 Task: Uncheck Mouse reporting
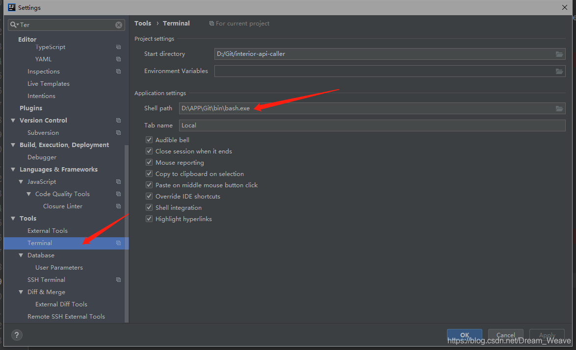pos(149,162)
